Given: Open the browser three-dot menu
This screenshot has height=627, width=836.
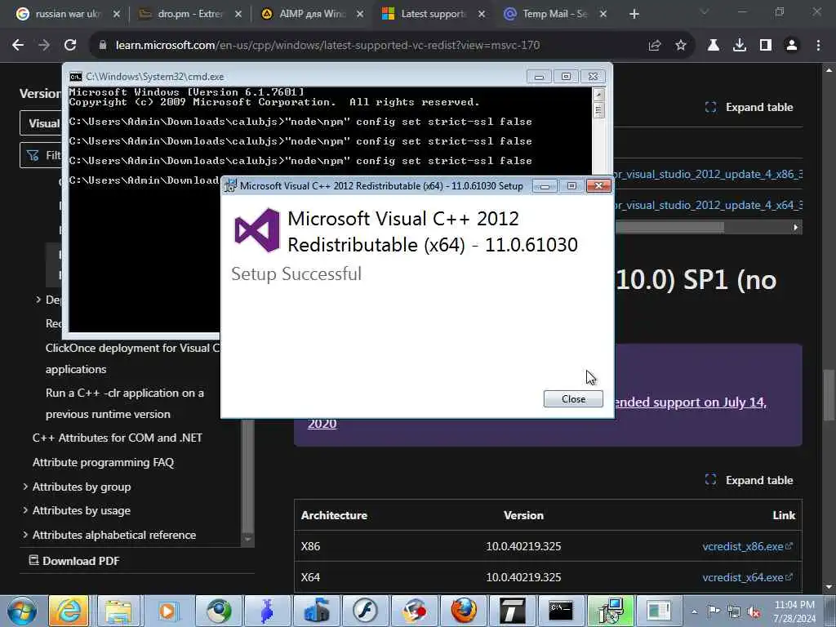Looking at the screenshot, I should coord(818,46).
